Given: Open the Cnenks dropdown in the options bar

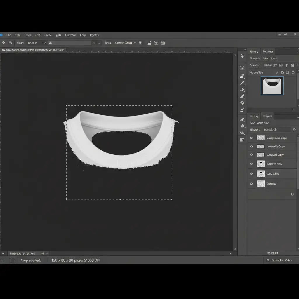Looking at the screenshot, I should pyautogui.click(x=36, y=43).
